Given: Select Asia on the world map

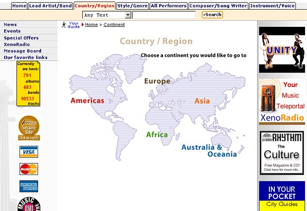Looking at the screenshot, I should click(x=202, y=101).
